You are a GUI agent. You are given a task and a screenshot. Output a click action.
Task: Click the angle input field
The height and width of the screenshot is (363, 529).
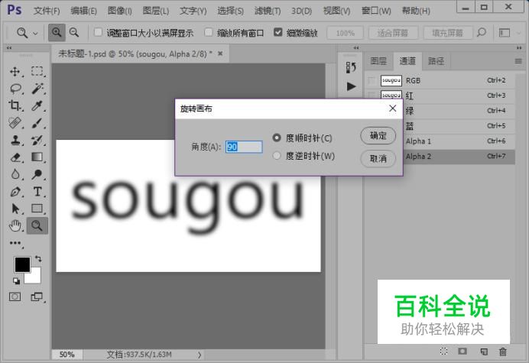(x=244, y=147)
